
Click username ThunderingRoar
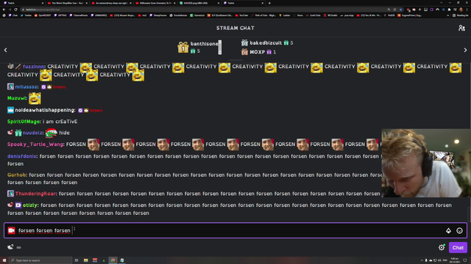pos(36,194)
